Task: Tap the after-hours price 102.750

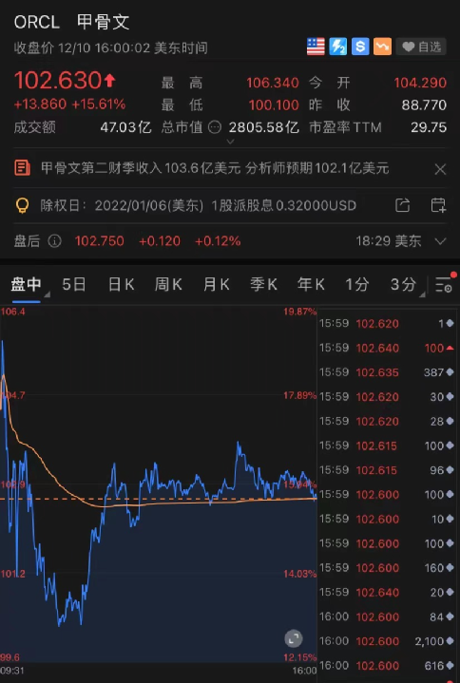Action: pyautogui.click(x=99, y=241)
